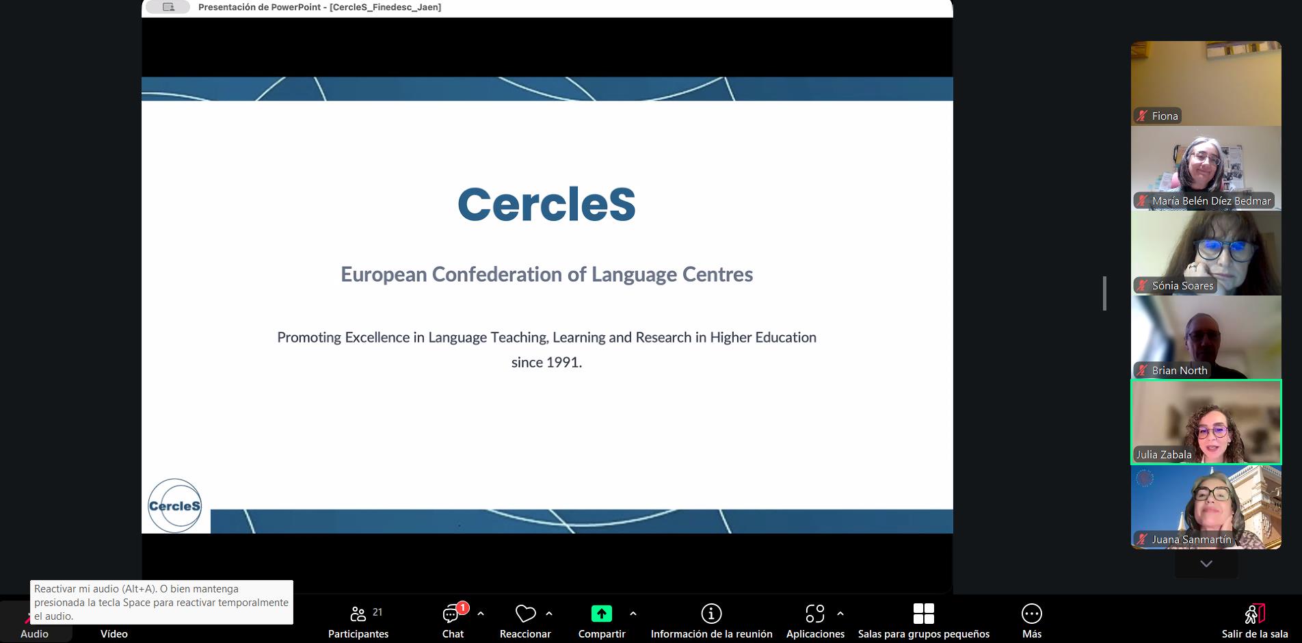Image resolution: width=1302 pixels, height=643 pixels.
Task: Click the green Compartir share screen icon
Action: tap(601, 614)
